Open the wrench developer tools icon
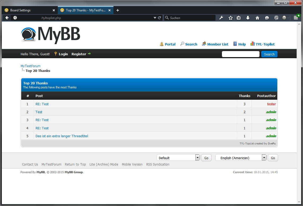 click(221, 18)
